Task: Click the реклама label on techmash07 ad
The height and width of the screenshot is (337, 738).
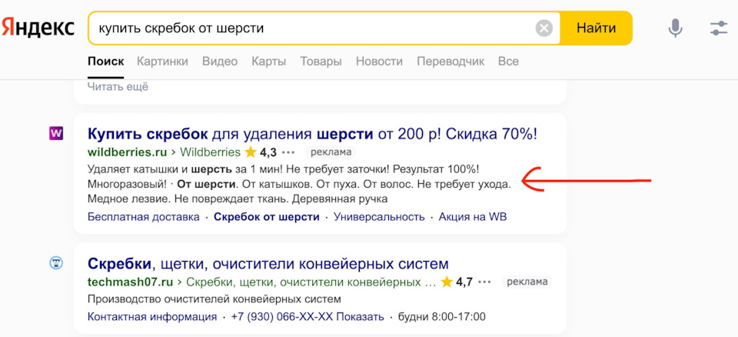Action: (x=527, y=282)
